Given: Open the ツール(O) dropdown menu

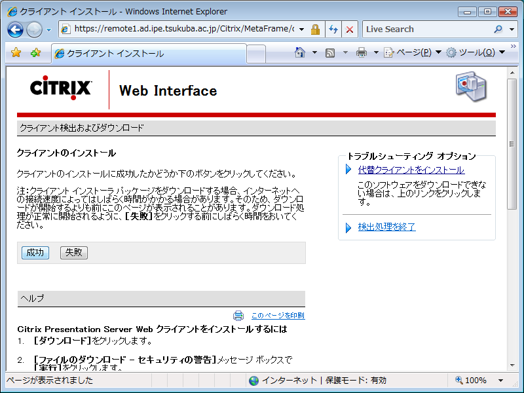Looking at the screenshot, I should click(x=475, y=52).
